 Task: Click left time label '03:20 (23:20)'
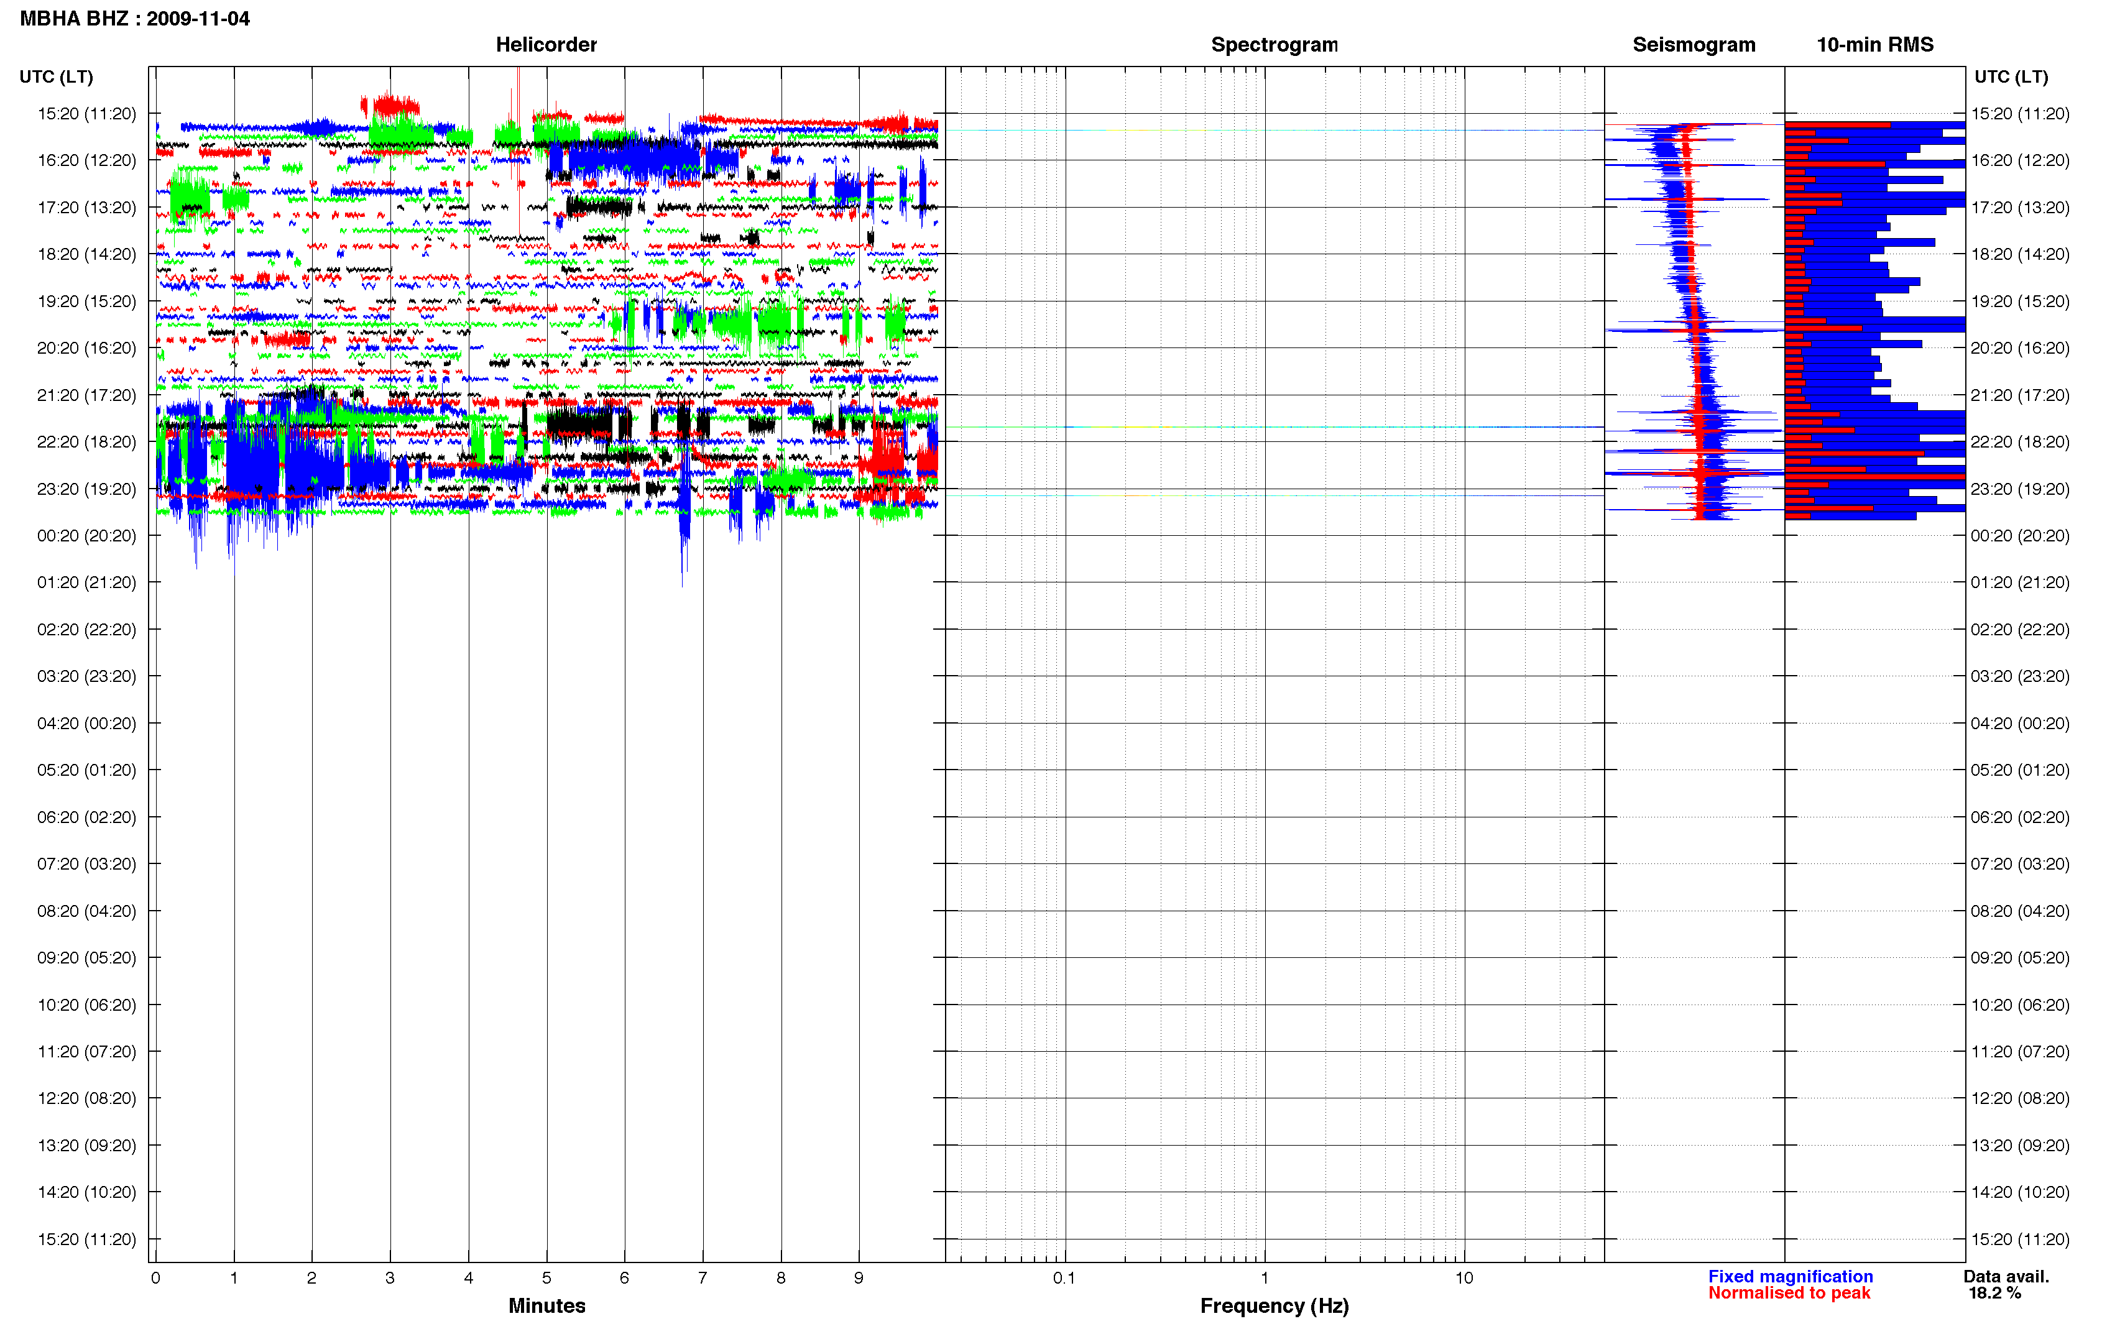click(87, 676)
